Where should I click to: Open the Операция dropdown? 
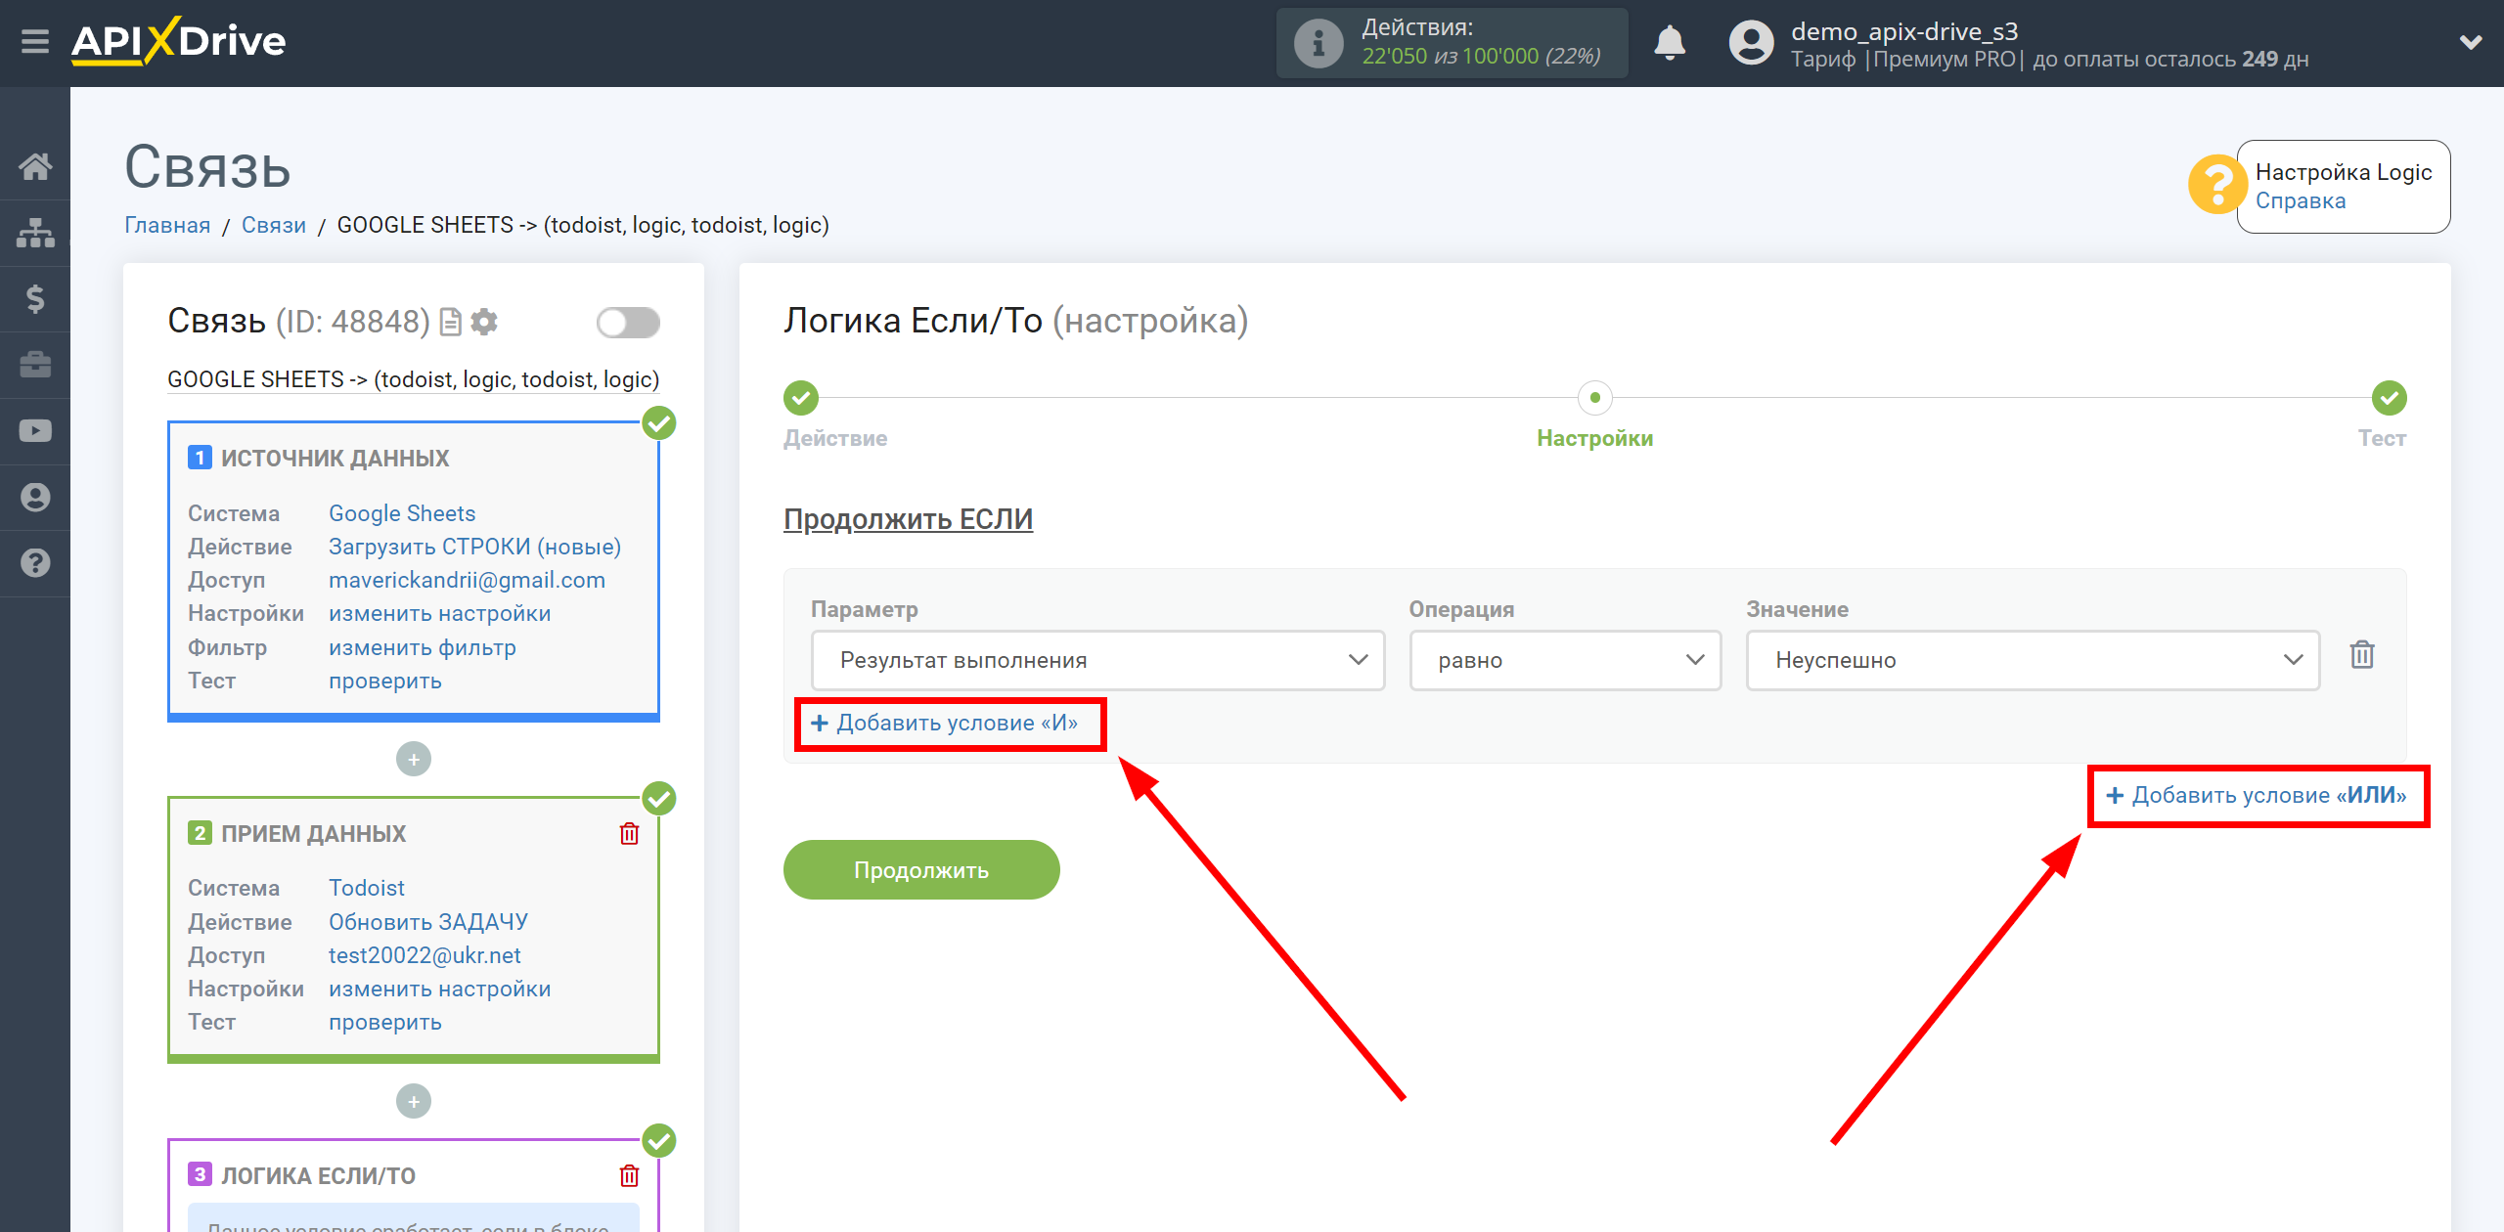coord(1565,660)
